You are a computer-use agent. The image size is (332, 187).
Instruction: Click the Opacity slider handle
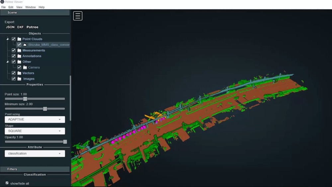tap(65, 142)
